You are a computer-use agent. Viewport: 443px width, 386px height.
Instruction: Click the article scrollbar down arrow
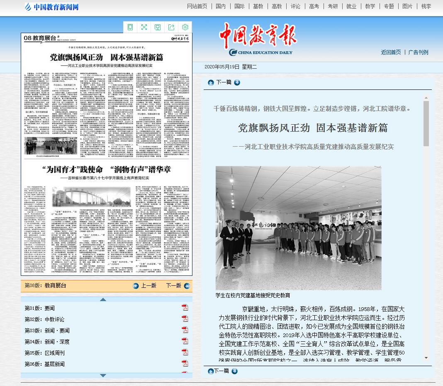426,358
